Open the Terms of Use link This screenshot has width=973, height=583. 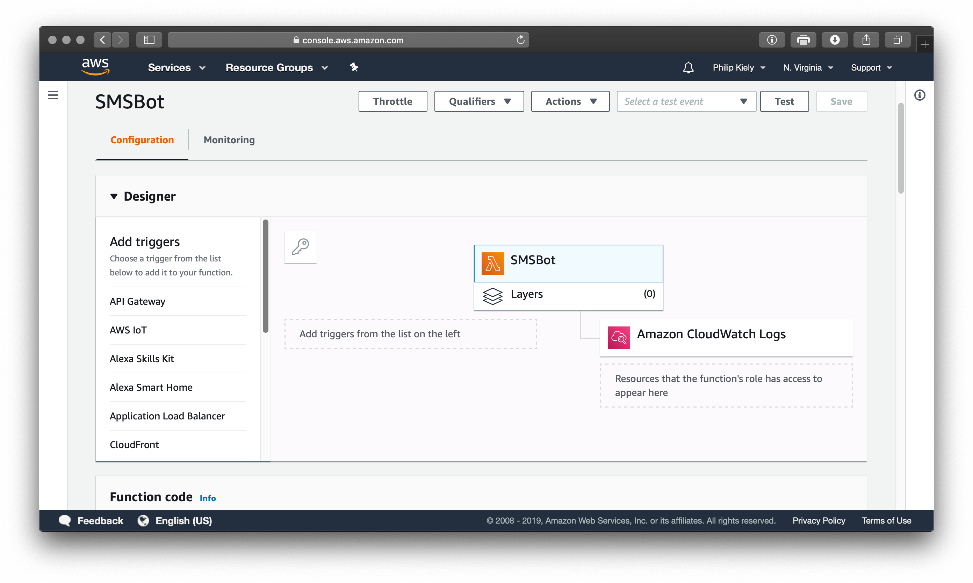(x=886, y=520)
